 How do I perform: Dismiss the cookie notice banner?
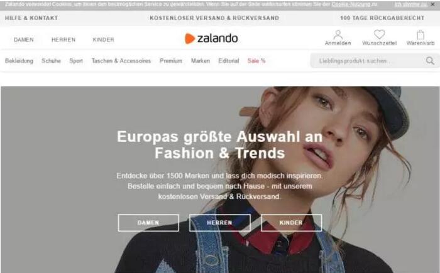point(432,4)
